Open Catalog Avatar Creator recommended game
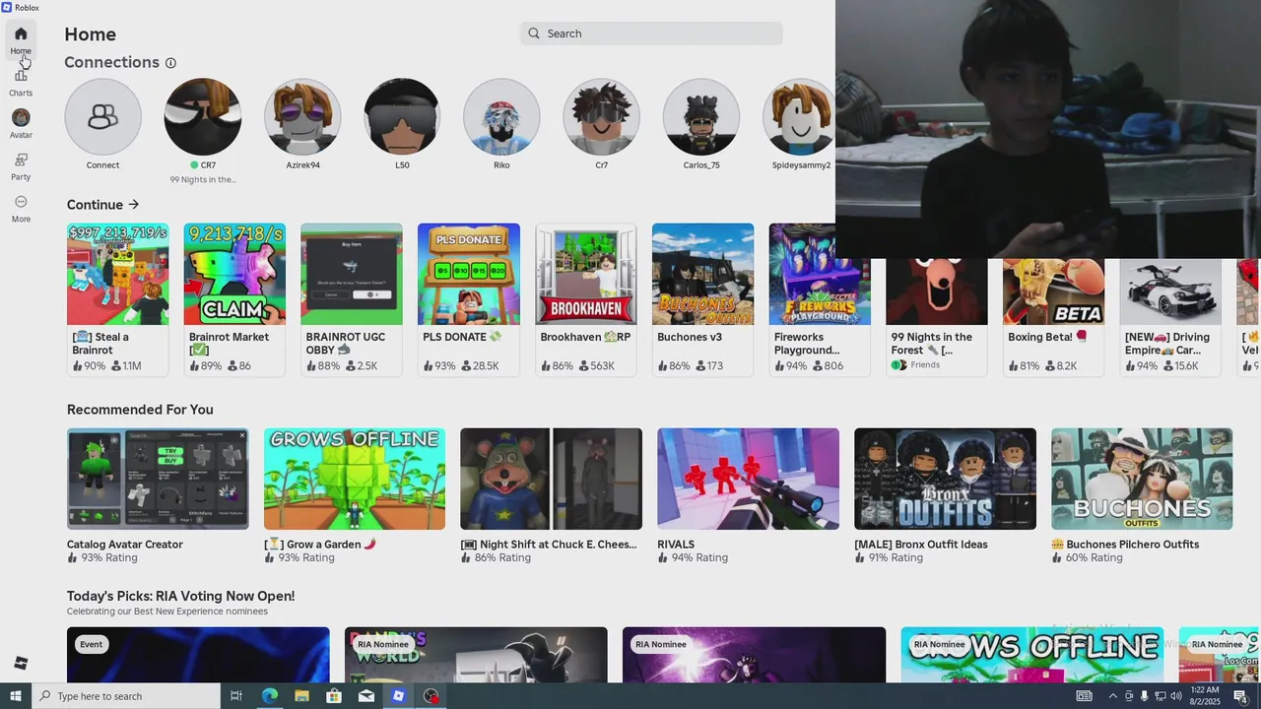 pos(158,495)
